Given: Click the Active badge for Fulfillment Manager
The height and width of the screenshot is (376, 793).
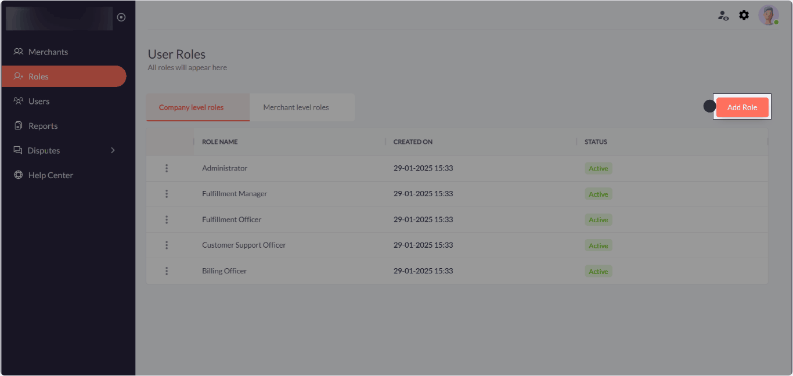Looking at the screenshot, I should (598, 194).
